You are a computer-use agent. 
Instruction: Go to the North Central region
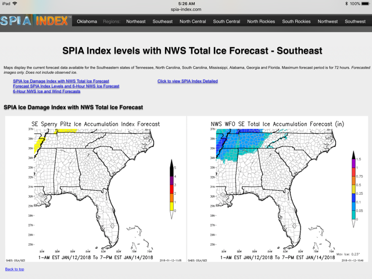tap(192, 22)
